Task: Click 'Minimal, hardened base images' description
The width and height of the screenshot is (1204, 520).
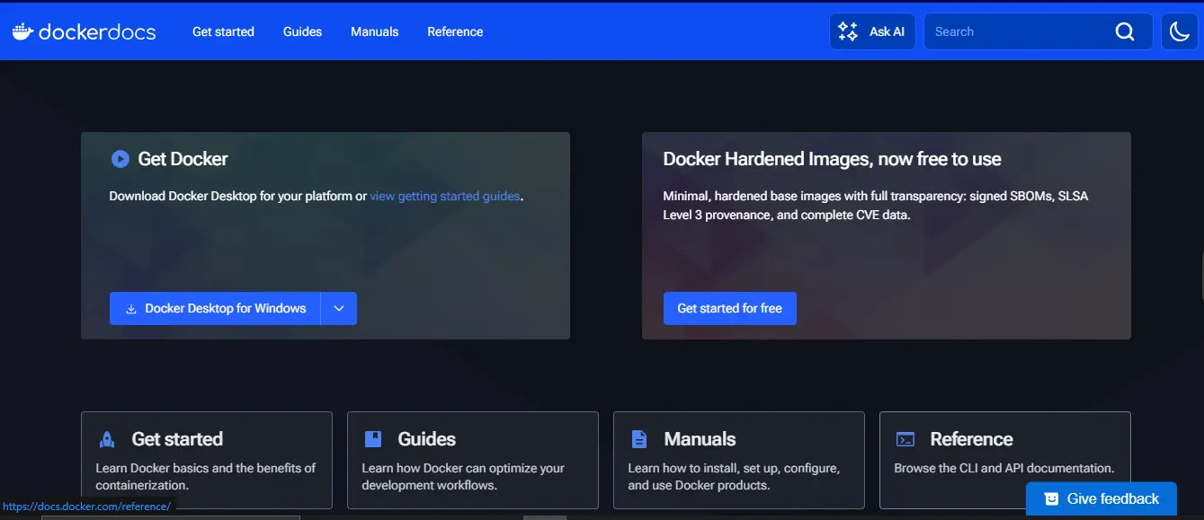Action: 875,206
